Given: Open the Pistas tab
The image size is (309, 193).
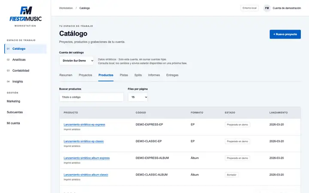Looking at the screenshot, I should pyautogui.click(x=124, y=75).
